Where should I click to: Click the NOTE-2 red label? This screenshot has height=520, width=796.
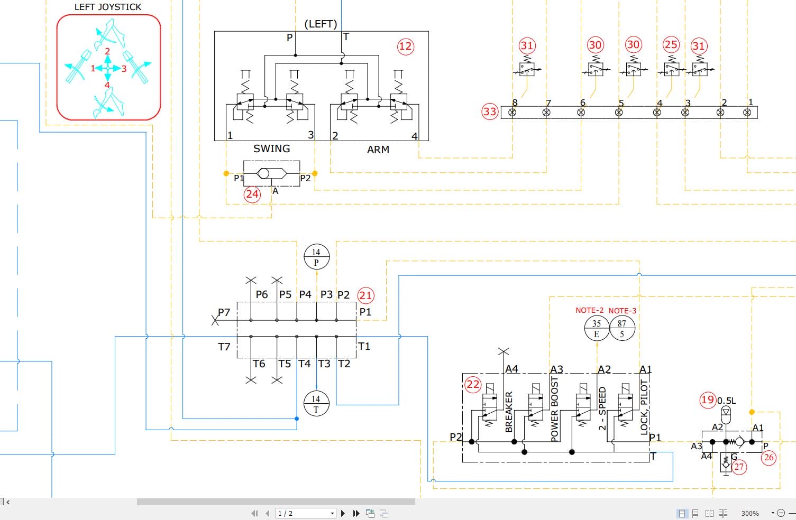(591, 311)
